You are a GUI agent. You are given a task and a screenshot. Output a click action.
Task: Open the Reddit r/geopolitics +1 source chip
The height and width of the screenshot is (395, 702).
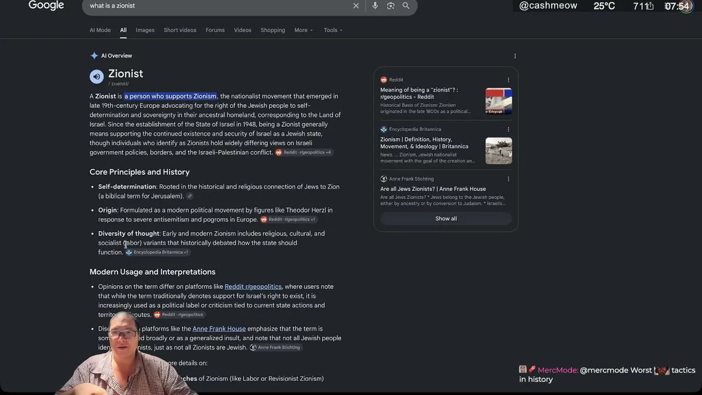click(x=288, y=219)
